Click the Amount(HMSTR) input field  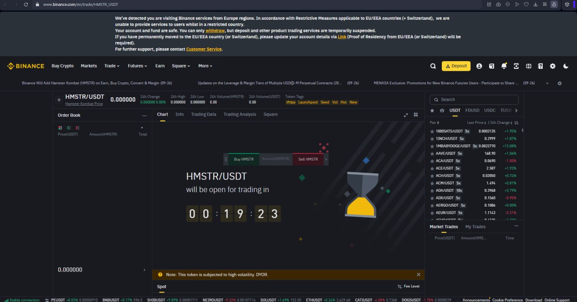[x=276, y=159]
